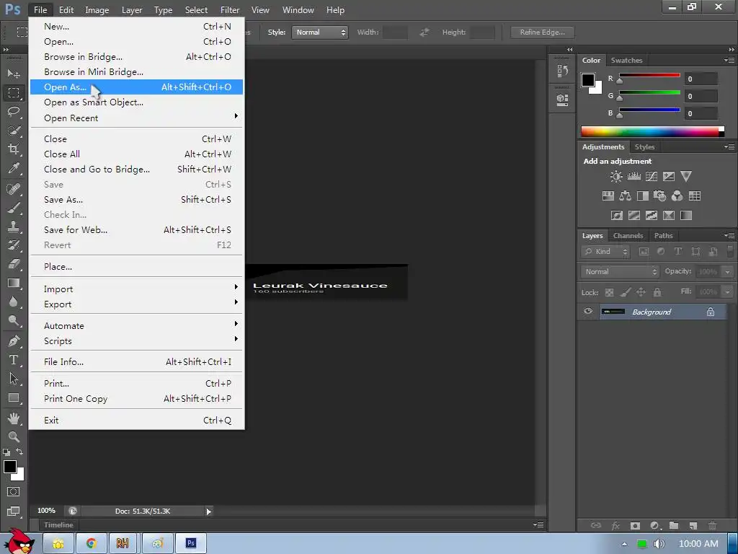Open the Fill dropdown arrow

point(728,292)
